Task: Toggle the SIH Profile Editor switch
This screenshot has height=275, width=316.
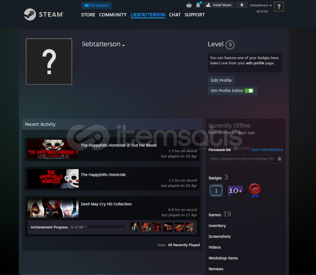Action: coord(249,91)
